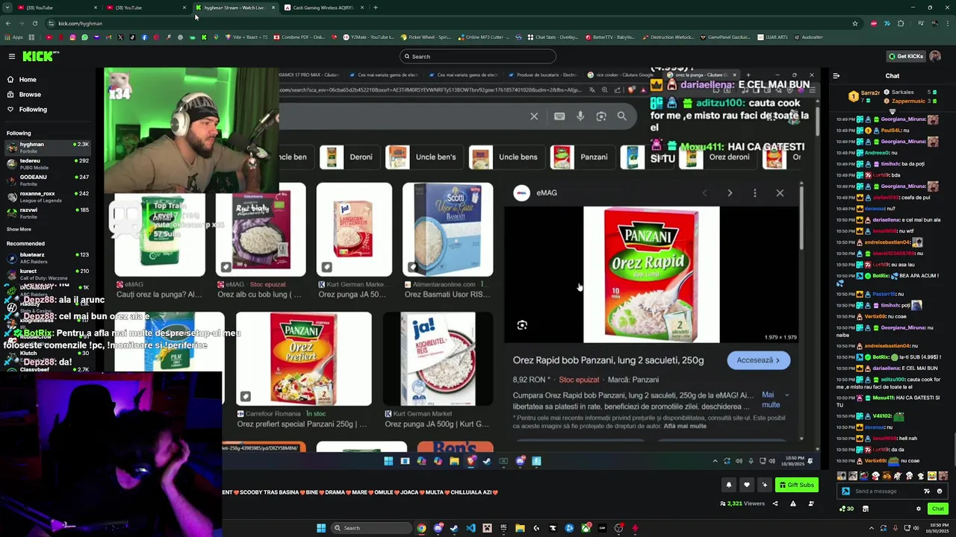This screenshot has width=956, height=537.
Task: Select roxanne_roxx channel in Following list
Action: click(46, 196)
